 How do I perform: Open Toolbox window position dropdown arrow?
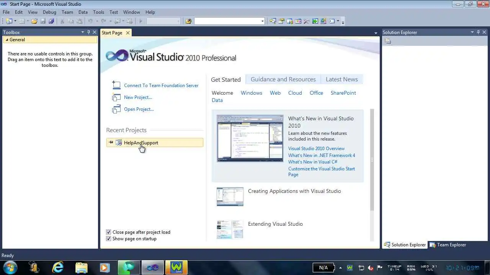click(82, 32)
